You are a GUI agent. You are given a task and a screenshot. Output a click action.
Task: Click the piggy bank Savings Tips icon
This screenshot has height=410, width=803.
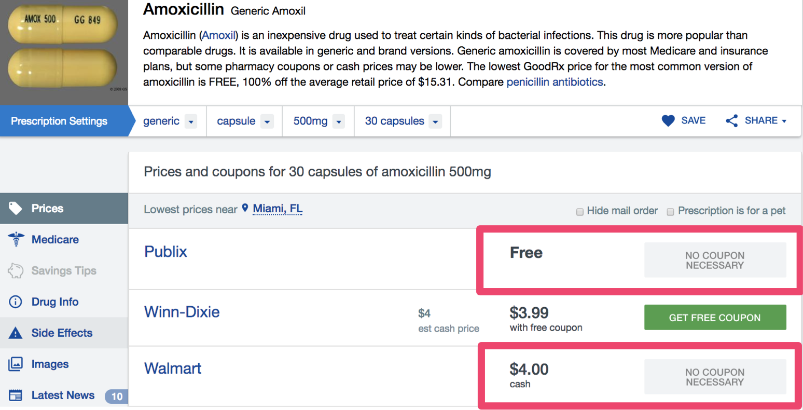tap(16, 270)
